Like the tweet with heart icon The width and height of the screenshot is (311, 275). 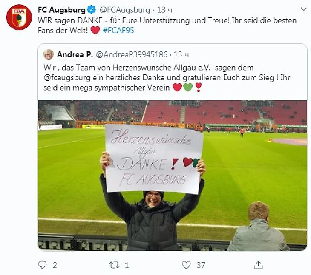click(186, 265)
